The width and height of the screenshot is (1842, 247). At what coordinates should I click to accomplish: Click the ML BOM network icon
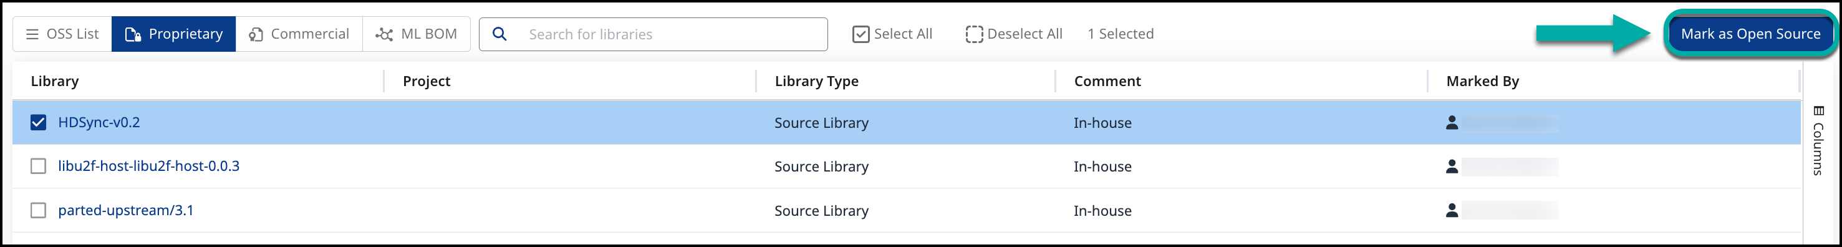click(384, 34)
